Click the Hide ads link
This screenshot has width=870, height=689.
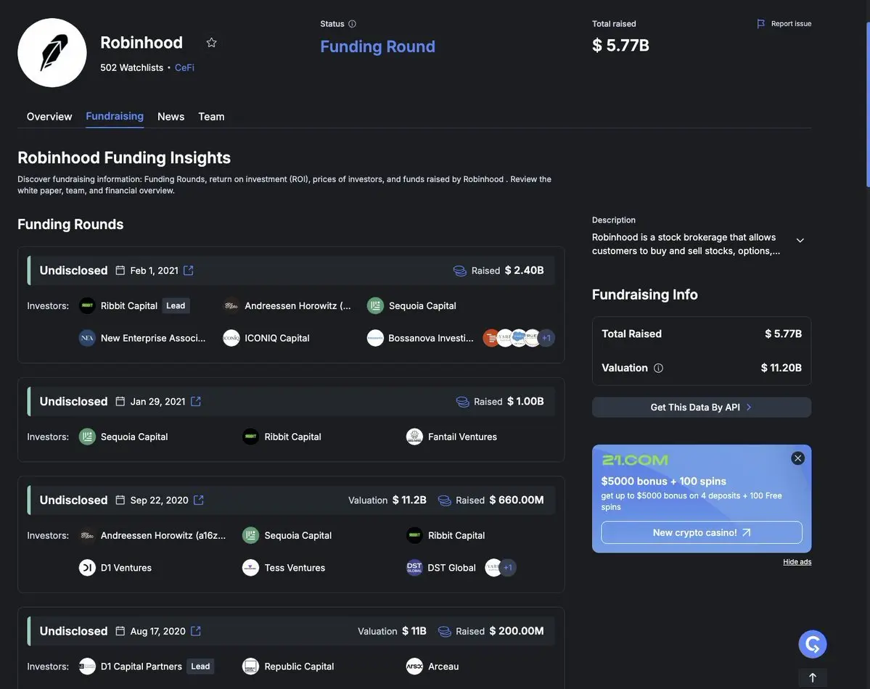click(x=797, y=562)
